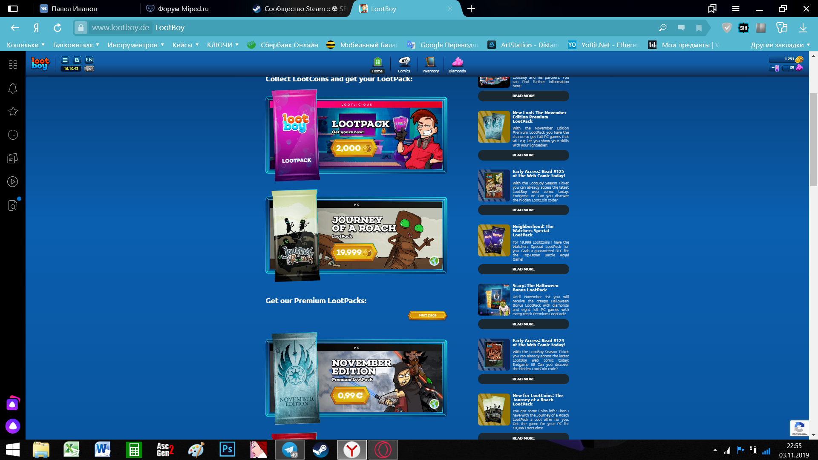
Task: Open the sidebar video play icon
Action: coord(13,182)
